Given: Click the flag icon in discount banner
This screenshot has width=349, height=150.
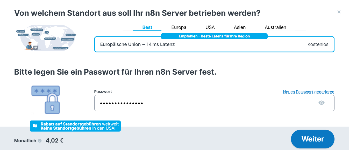Looking at the screenshot, I should [35, 126].
